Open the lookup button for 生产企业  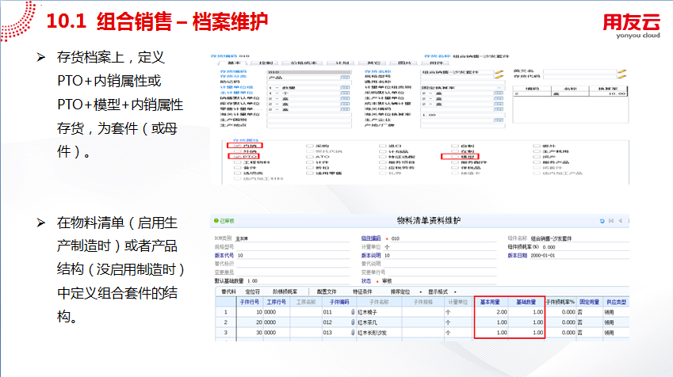(499, 120)
